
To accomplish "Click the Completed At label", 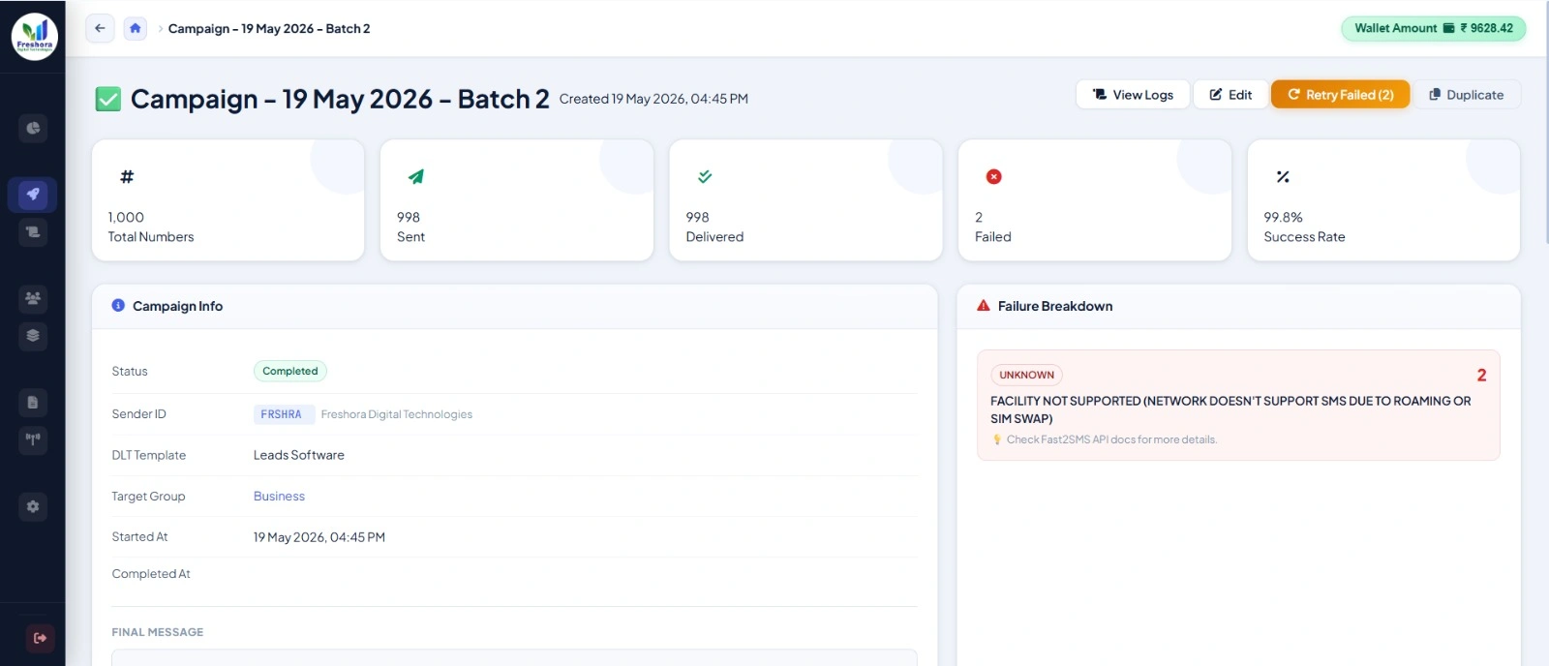I will point(151,574).
